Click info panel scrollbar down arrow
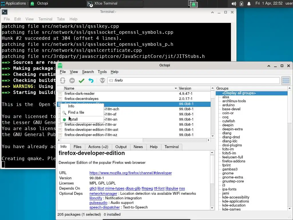This screenshot has width=293, height=220. point(212,208)
